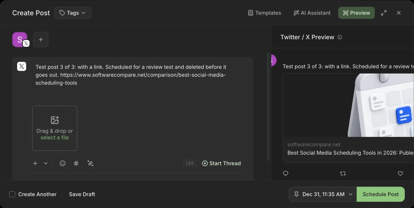Open the emoji picker
This screenshot has height=208, width=414.
[x=63, y=163]
